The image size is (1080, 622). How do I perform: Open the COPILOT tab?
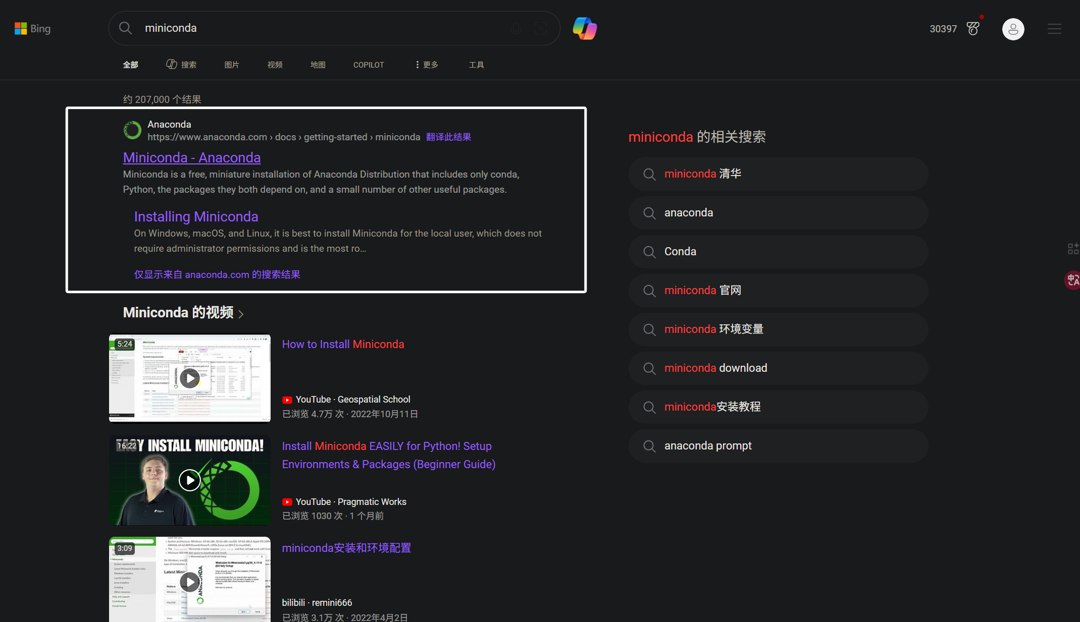pyautogui.click(x=369, y=65)
